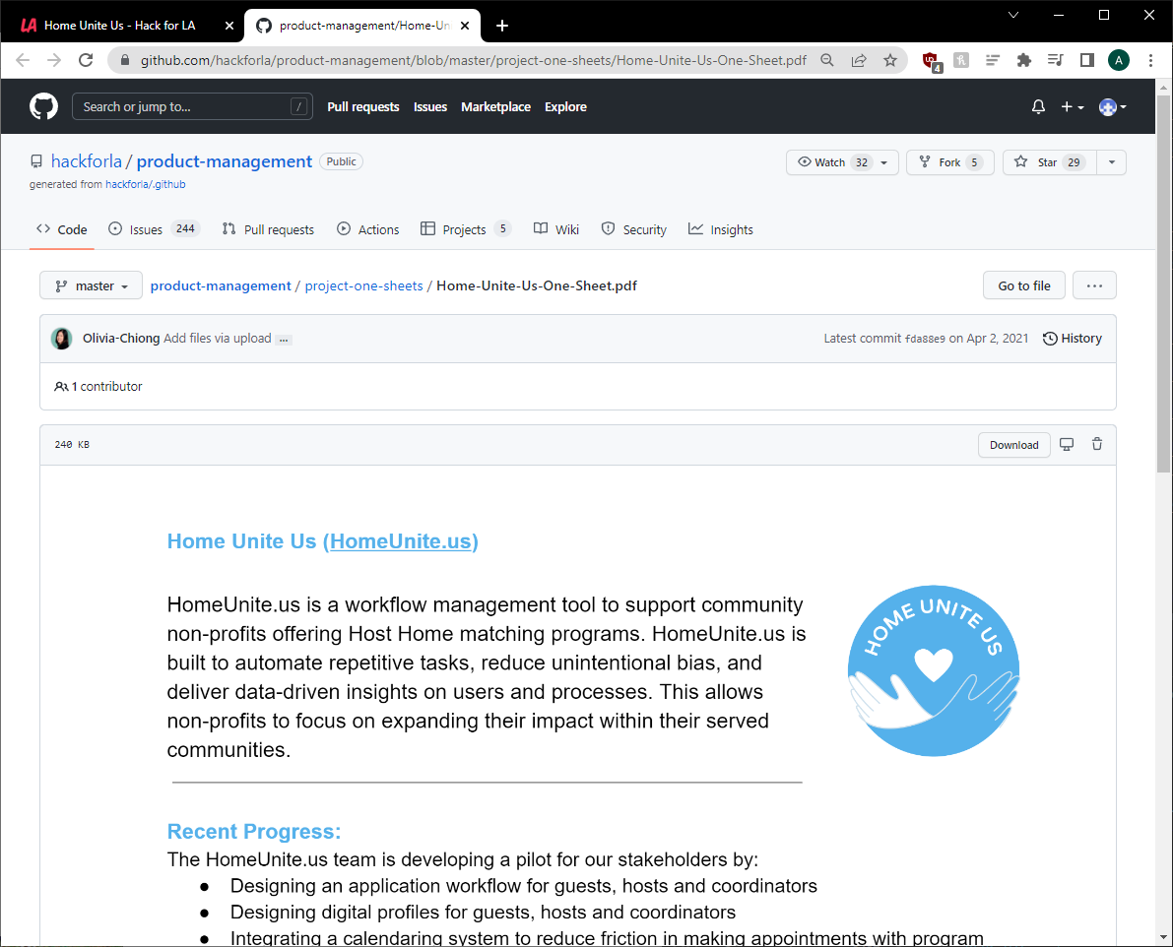1173x947 pixels.
Task: Download the PDF file
Action: point(1013,445)
